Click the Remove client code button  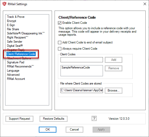coord(114,68)
